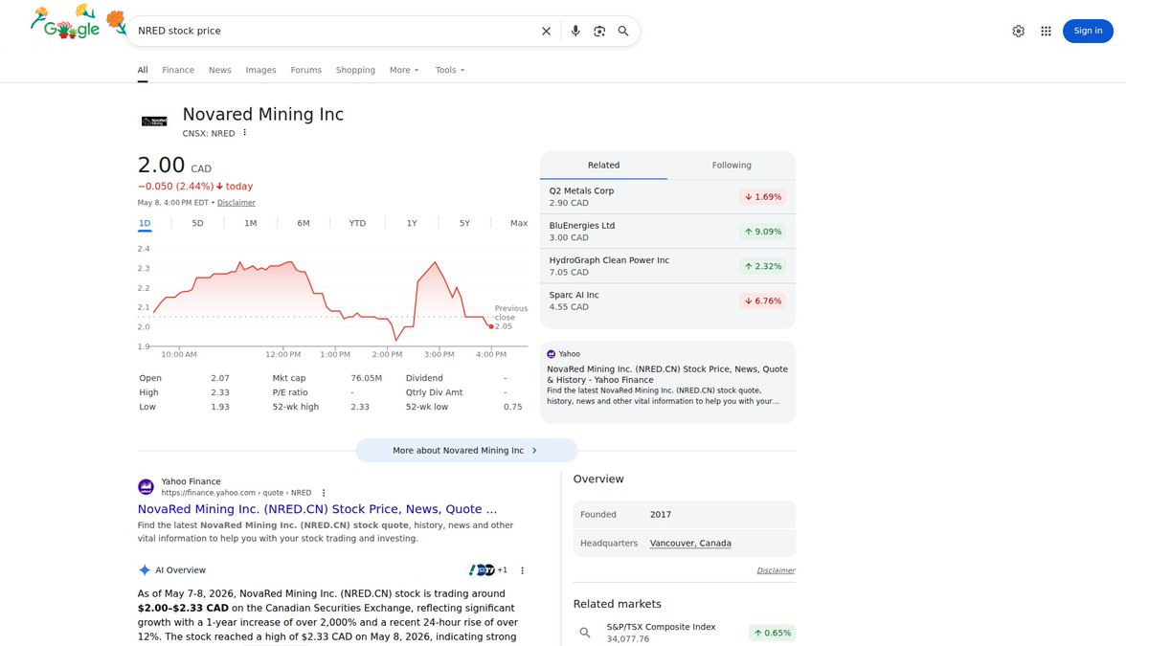Open Google settings gear icon
Screen dimensions: 1149x646
(x=1018, y=31)
